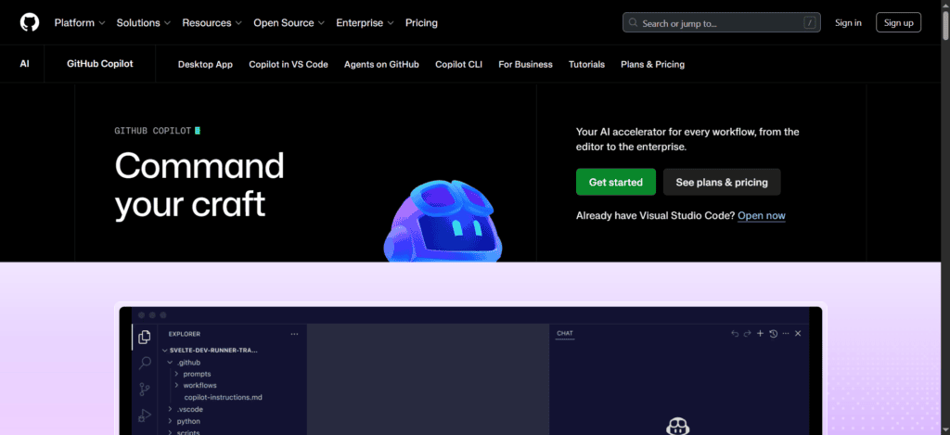Image resolution: width=950 pixels, height=435 pixels.
Task: Open the Solutions dropdown menu
Action: [x=144, y=23]
